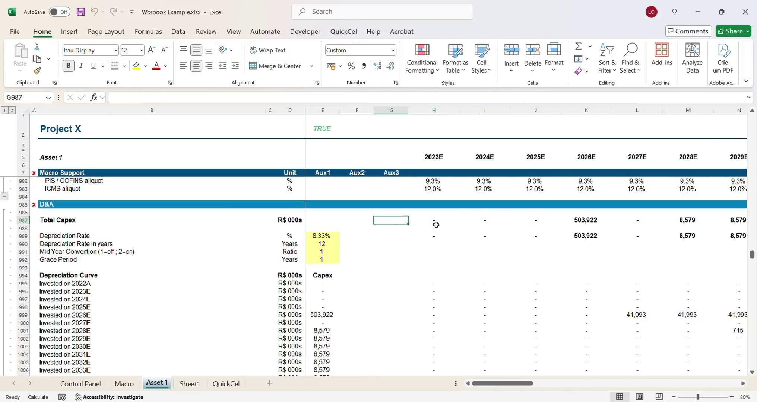Switch to Page Break Preview view

[x=659, y=397]
